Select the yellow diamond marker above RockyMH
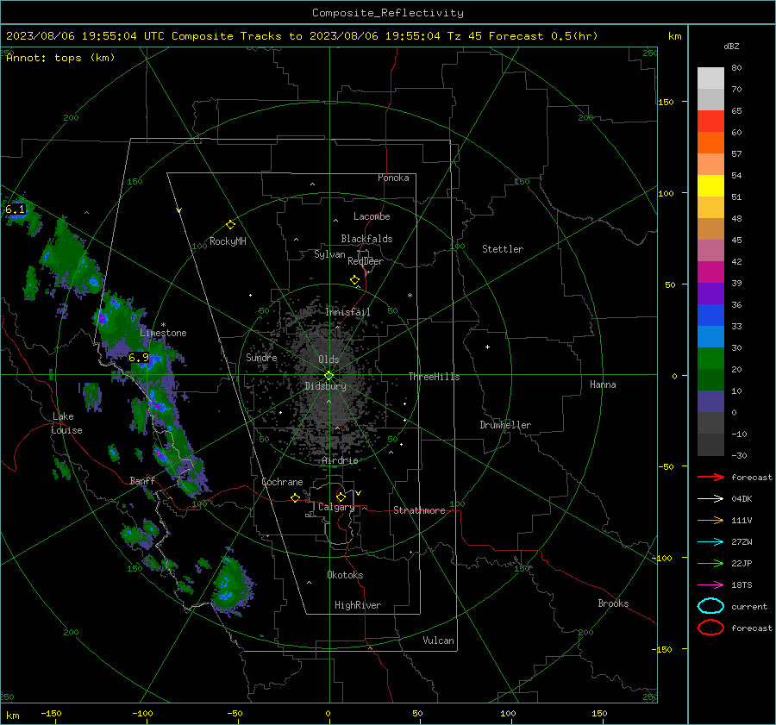This screenshot has height=725, width=776. pos(230,225)
